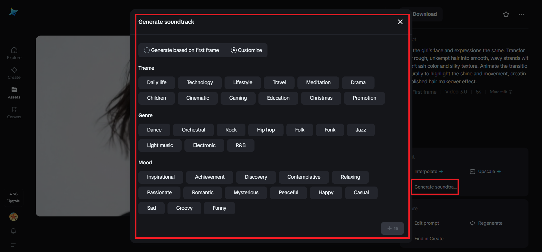The image size is (542, 252).
Task: Open the Create section in sidebar
Action: pyautogui.click(x=14, y=73)
